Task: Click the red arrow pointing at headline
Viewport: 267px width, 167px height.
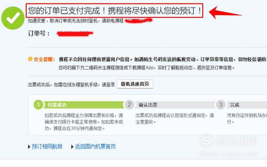Action: coord(225,13)
